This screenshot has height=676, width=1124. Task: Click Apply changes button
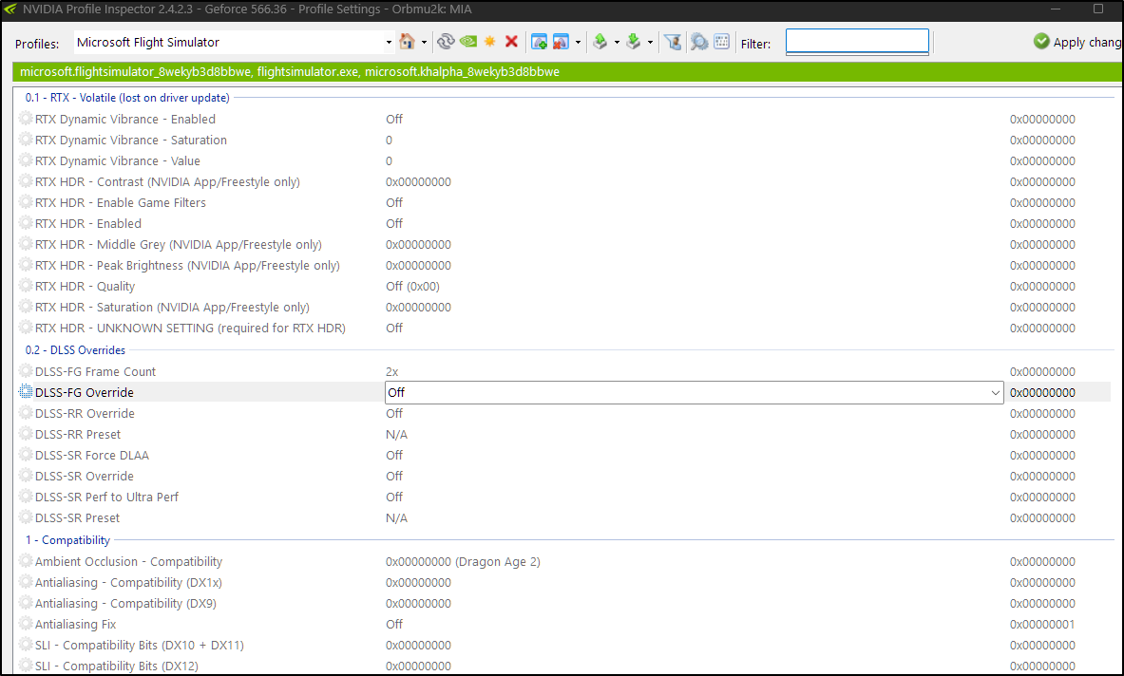(1078, 42)
